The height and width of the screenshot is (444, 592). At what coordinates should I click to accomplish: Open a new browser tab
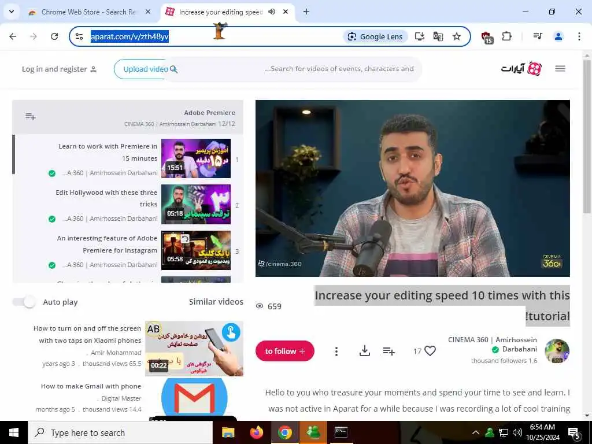[x=306, y=12]
